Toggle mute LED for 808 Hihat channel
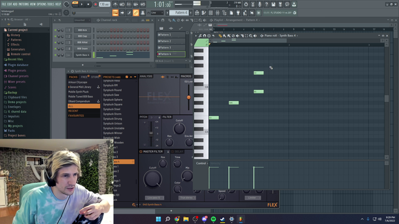Viewport: 399px width, 224px height. tap(55, 42)
